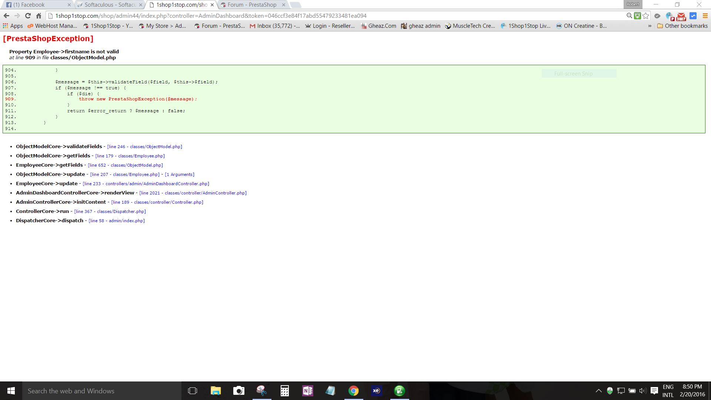Click the Gmail extension icon showing unread count
This screenshot has width=711, height=400.
pos(681,16)
